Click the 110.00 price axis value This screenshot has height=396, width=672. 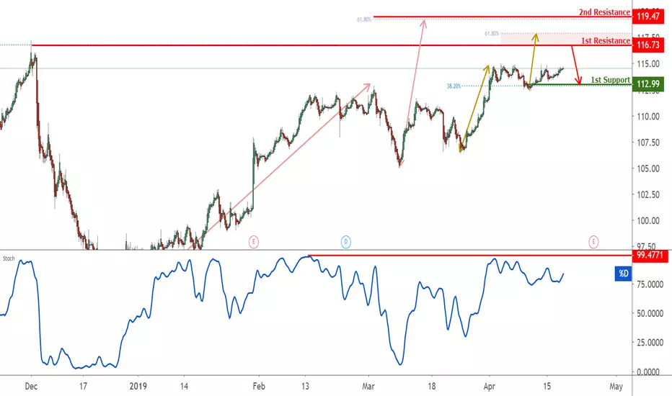click(648, 116)
